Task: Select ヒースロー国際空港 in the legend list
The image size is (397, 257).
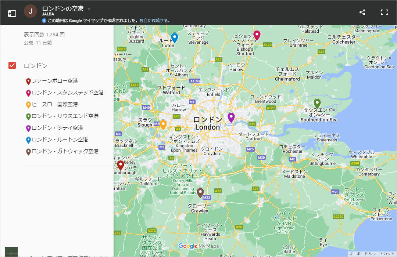Action: tap(55, 104)
